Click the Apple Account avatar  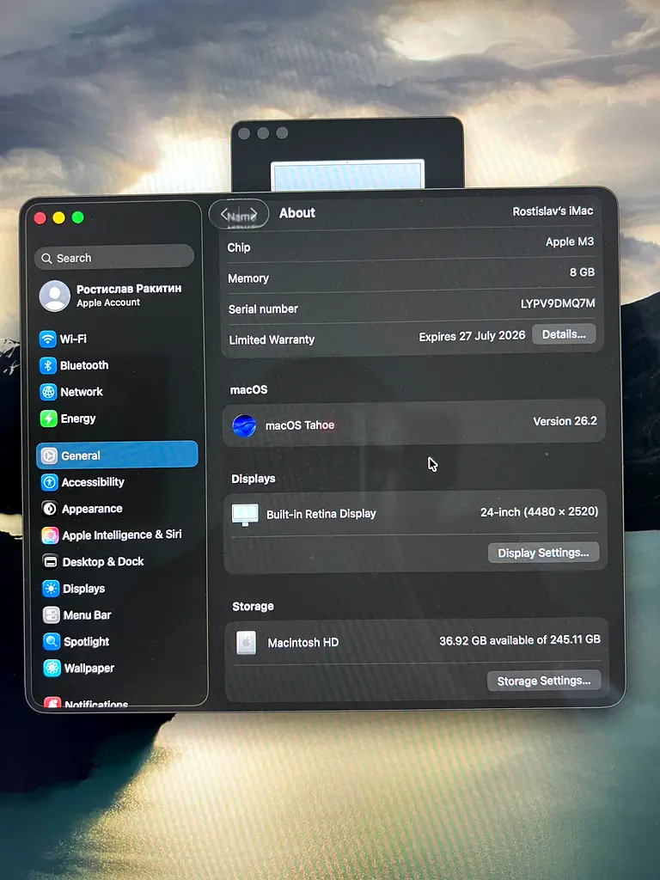pos(55,296)
